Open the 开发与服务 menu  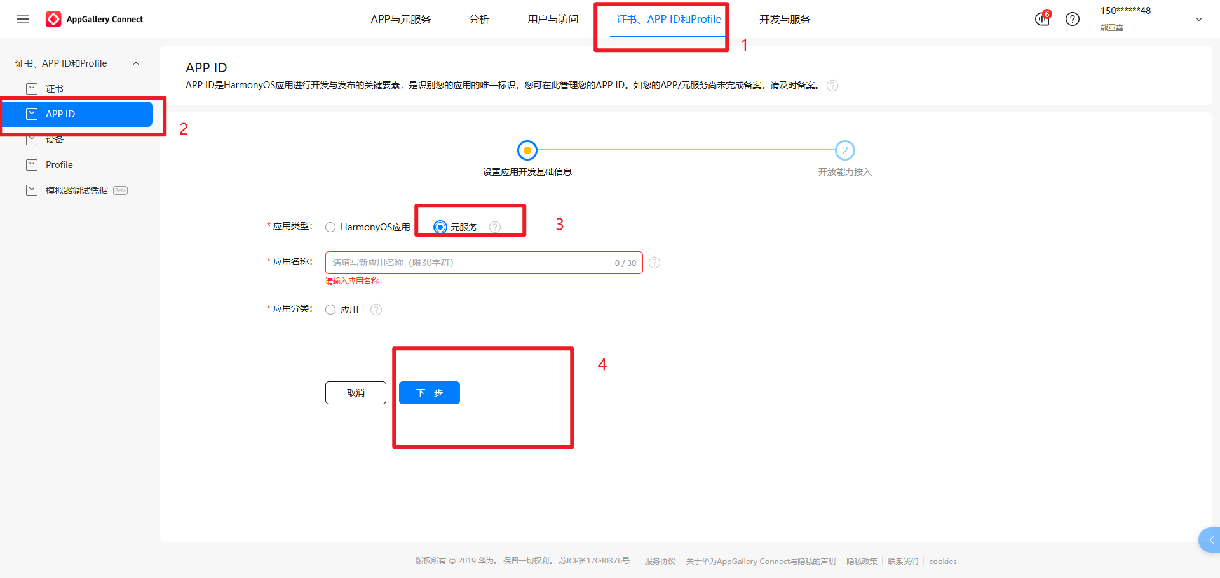point(784,19)
